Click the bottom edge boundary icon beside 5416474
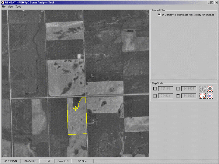Viewport: 219px width, 164px height. 178,89
